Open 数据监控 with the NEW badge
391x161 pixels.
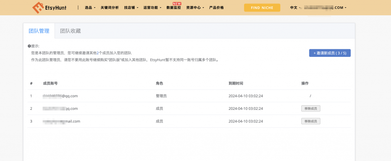pyautogui.click(x=174, y=8)
